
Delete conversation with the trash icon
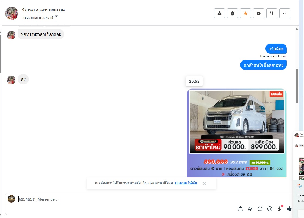coord(233,13)
